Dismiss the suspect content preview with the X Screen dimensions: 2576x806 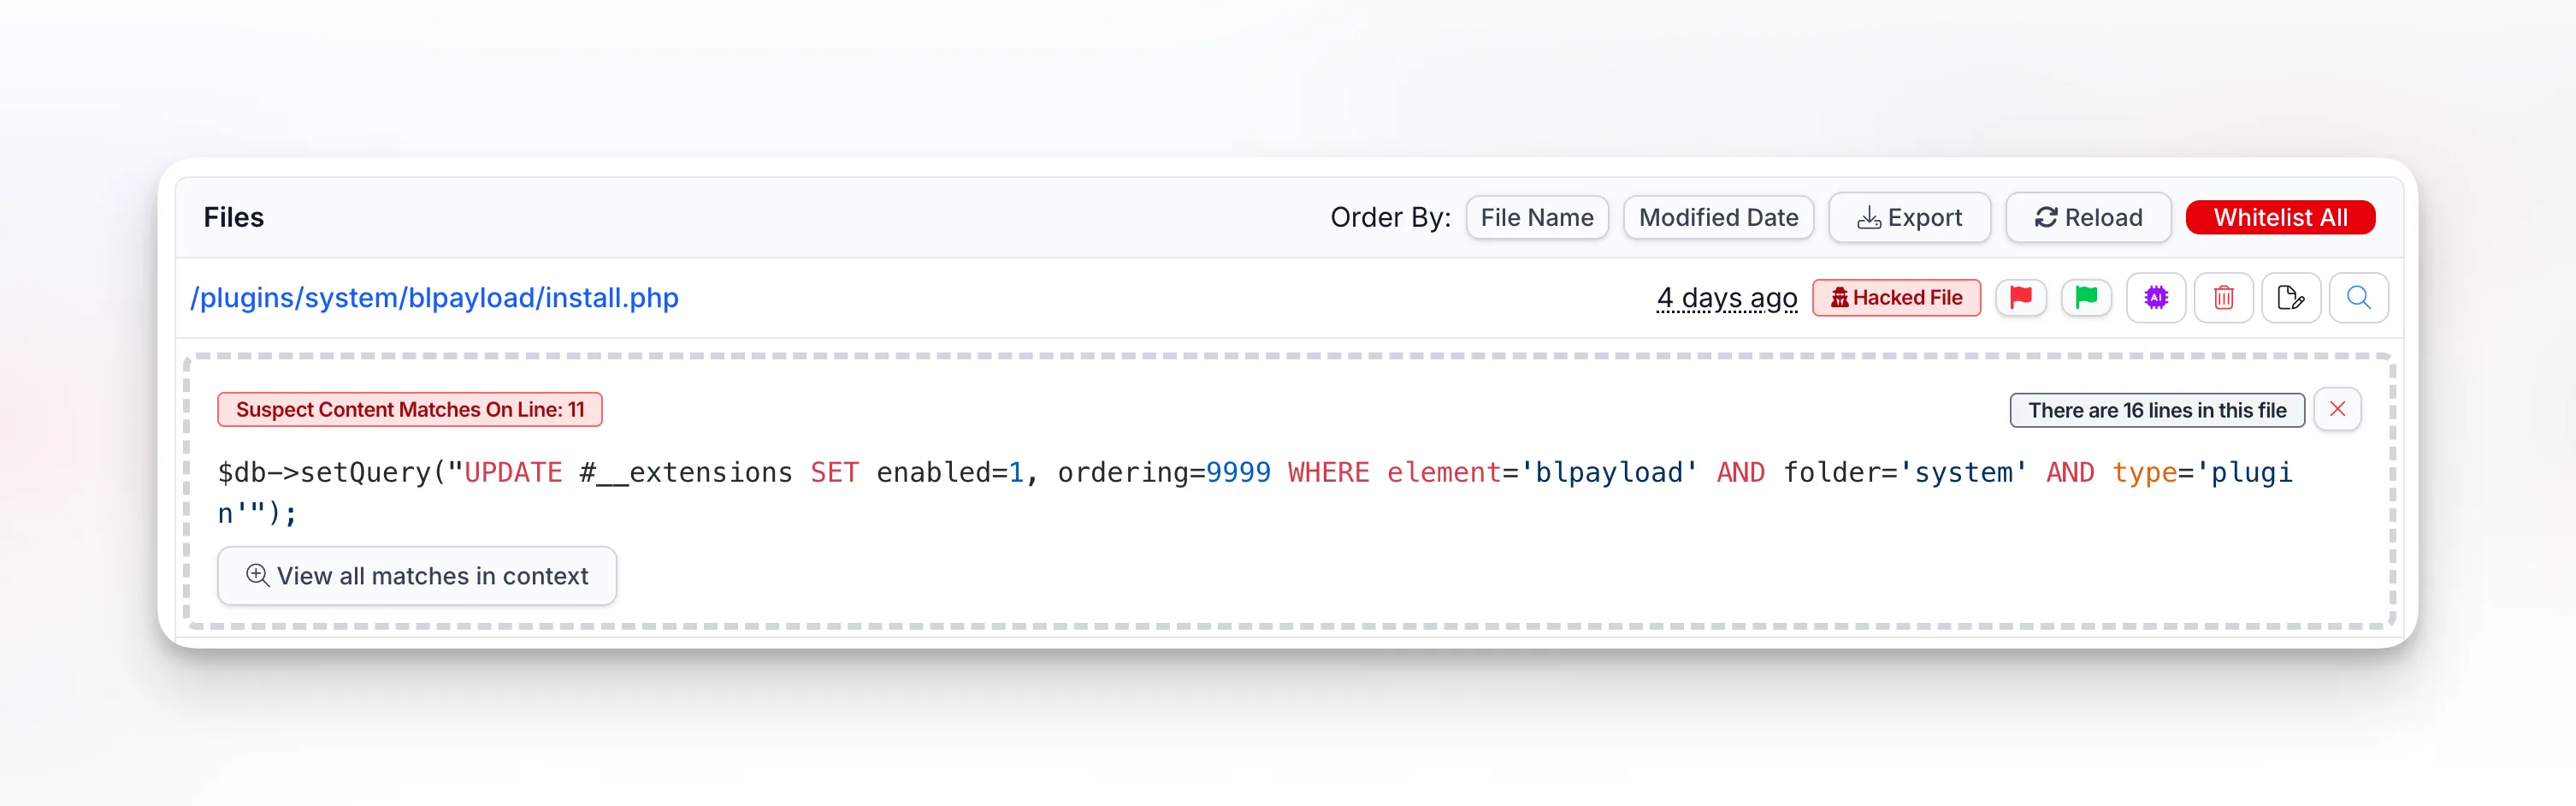[x=2338, y=408]
